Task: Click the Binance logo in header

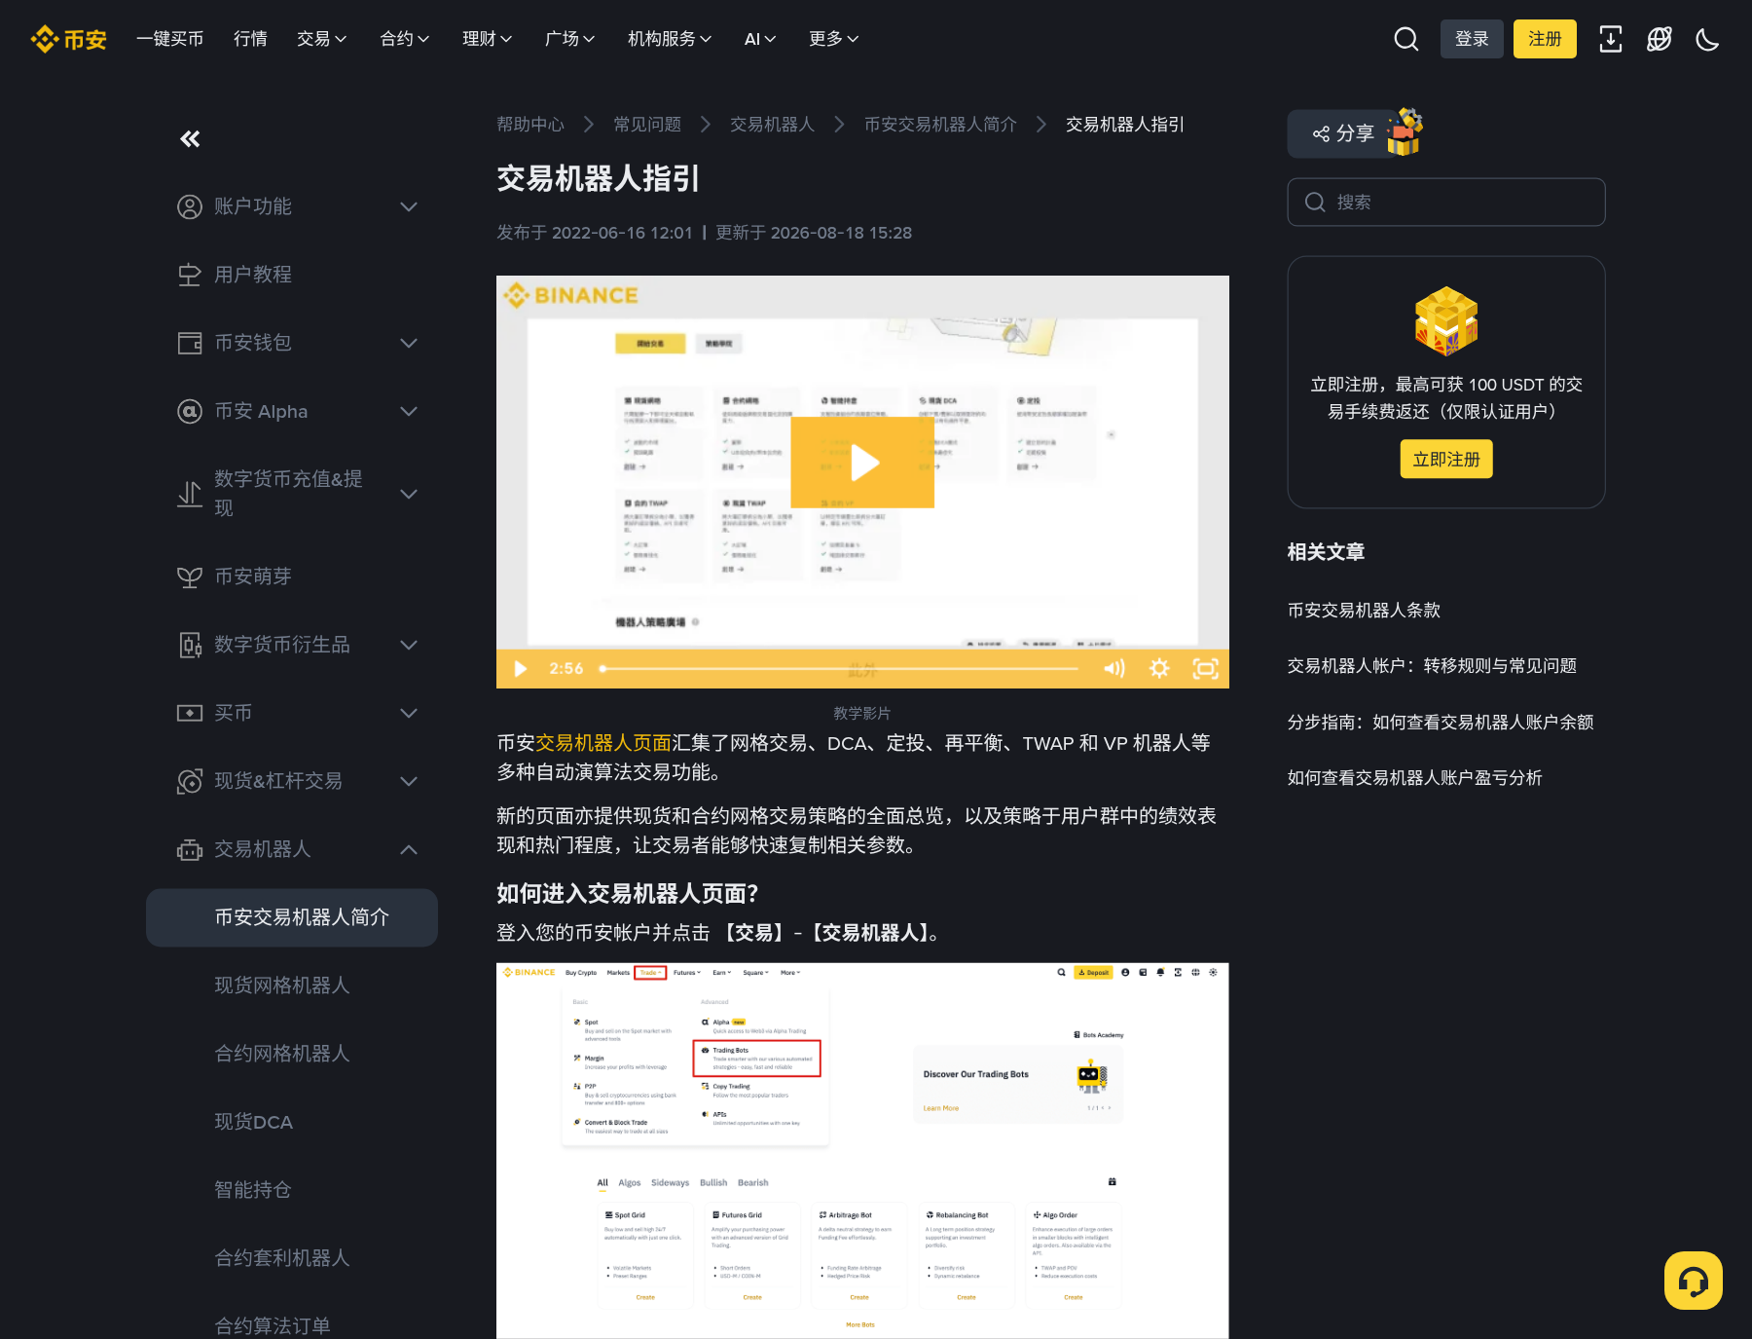Action: [68, 39]
